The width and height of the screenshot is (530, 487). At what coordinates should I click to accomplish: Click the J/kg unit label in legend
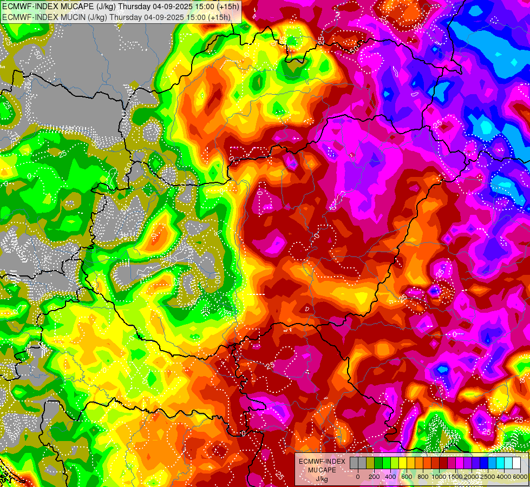click(322, 479)
